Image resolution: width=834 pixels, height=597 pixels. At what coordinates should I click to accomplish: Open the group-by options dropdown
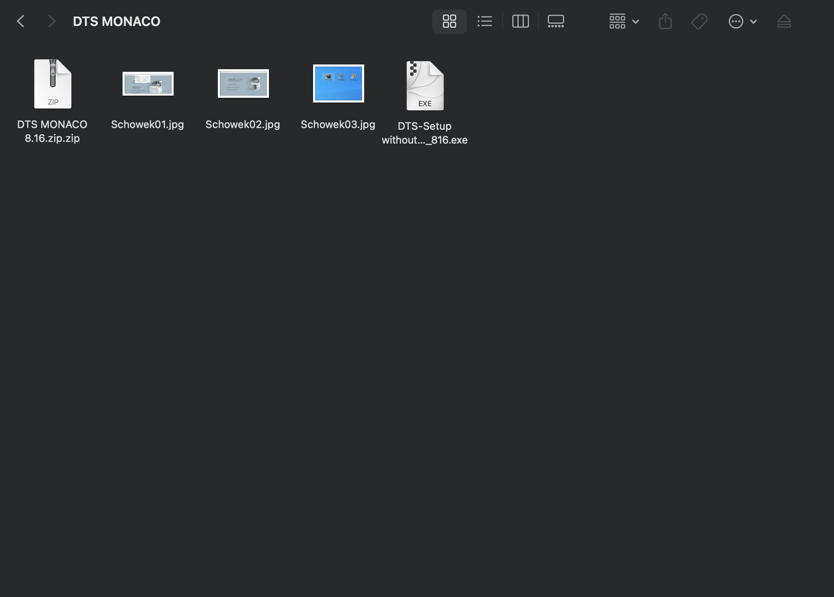point(624,21)
